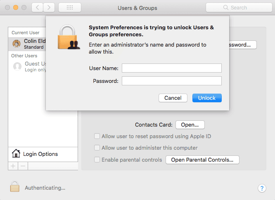This screenshot has height=200, width=275.
Task: Click the Password text field
Action: (171, 81)
